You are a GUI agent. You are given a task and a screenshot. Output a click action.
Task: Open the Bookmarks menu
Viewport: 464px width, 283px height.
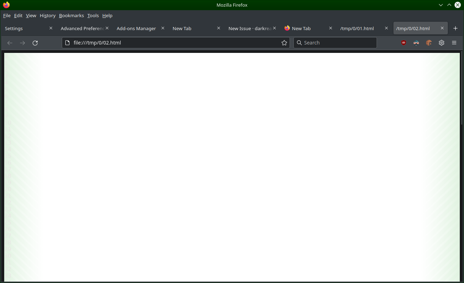point(71,15)
